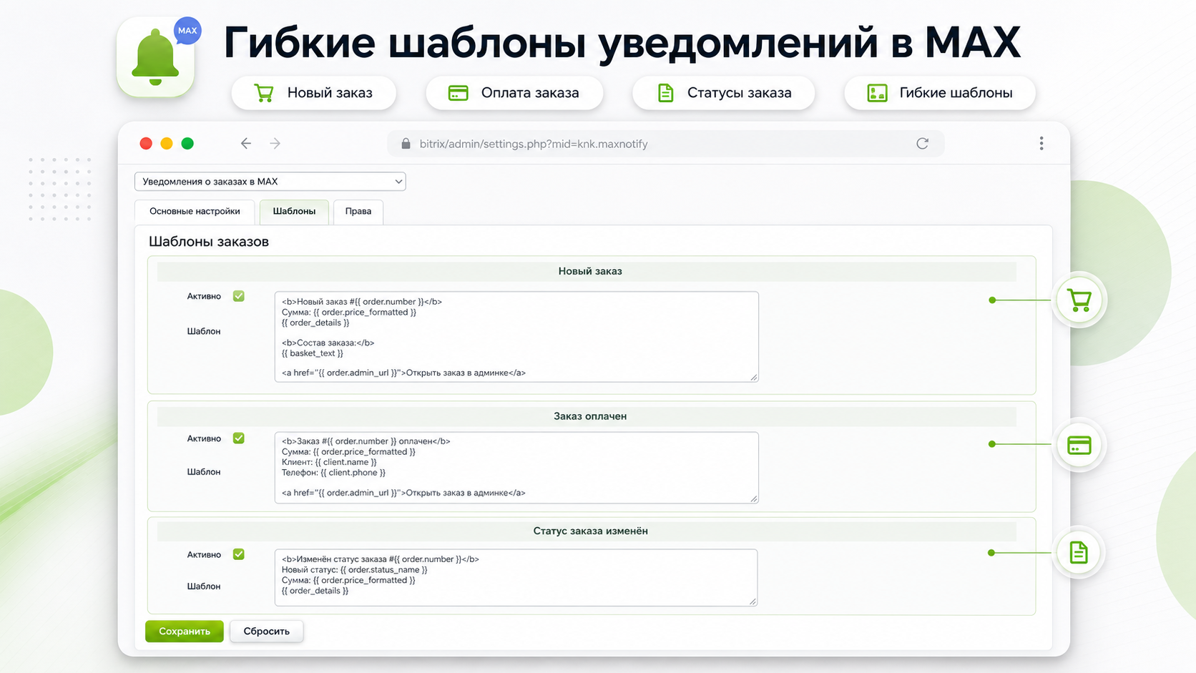The width and height of the screenshot is (1196, 673).
Task: Click the Новый статус: {{ order.status_name }} line
Action: (354, 570)
